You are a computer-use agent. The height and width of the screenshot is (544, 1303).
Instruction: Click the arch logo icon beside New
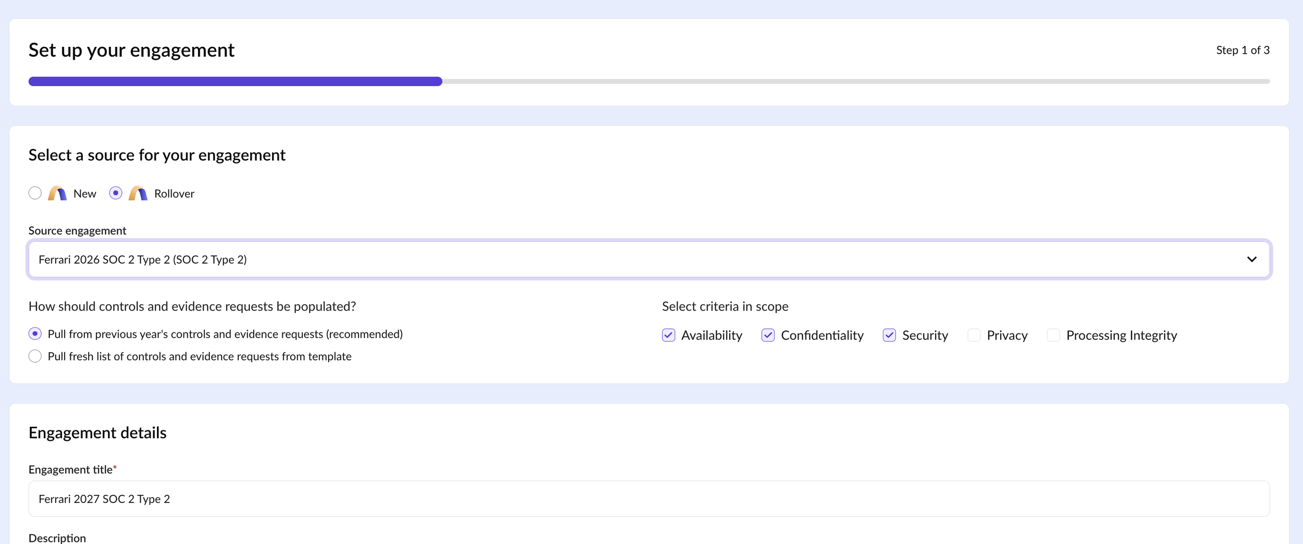57,193
